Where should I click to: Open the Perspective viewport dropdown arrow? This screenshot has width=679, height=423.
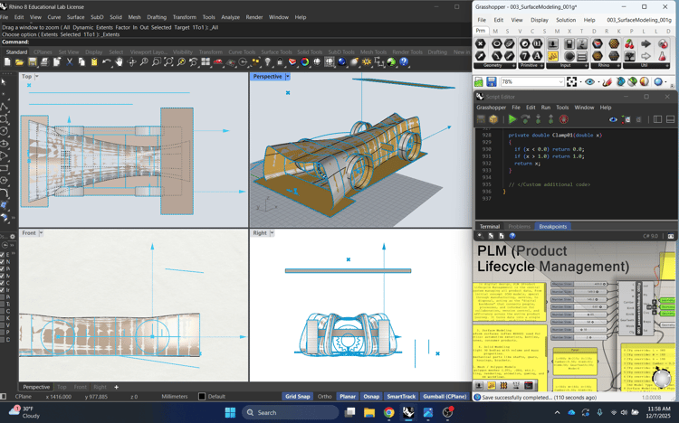coord(288,77)
